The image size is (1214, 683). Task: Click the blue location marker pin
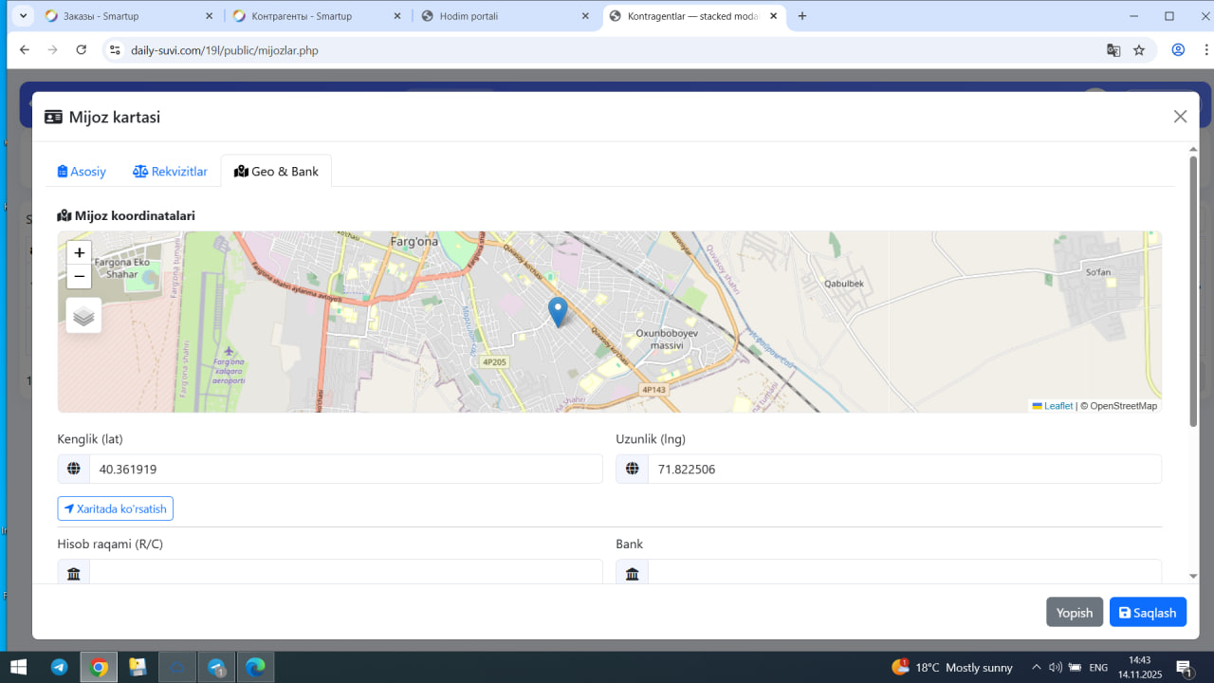(x=558, y=311)
